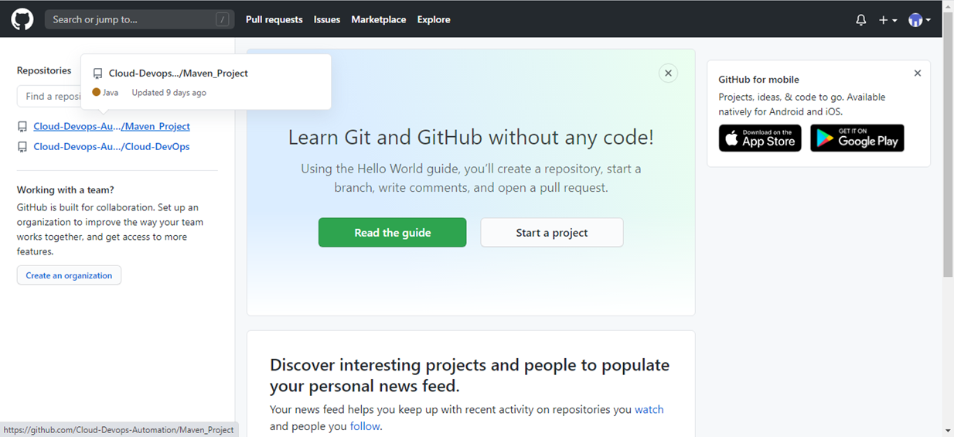954x437 pixels.
Task: Open Cloud-Devops.../Maven_Project title in hover card
Action: tap(178, 73)
